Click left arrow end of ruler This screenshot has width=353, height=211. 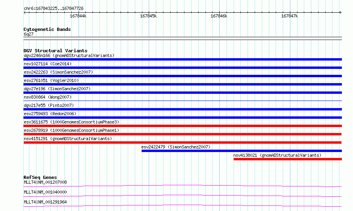pos(25,12)
